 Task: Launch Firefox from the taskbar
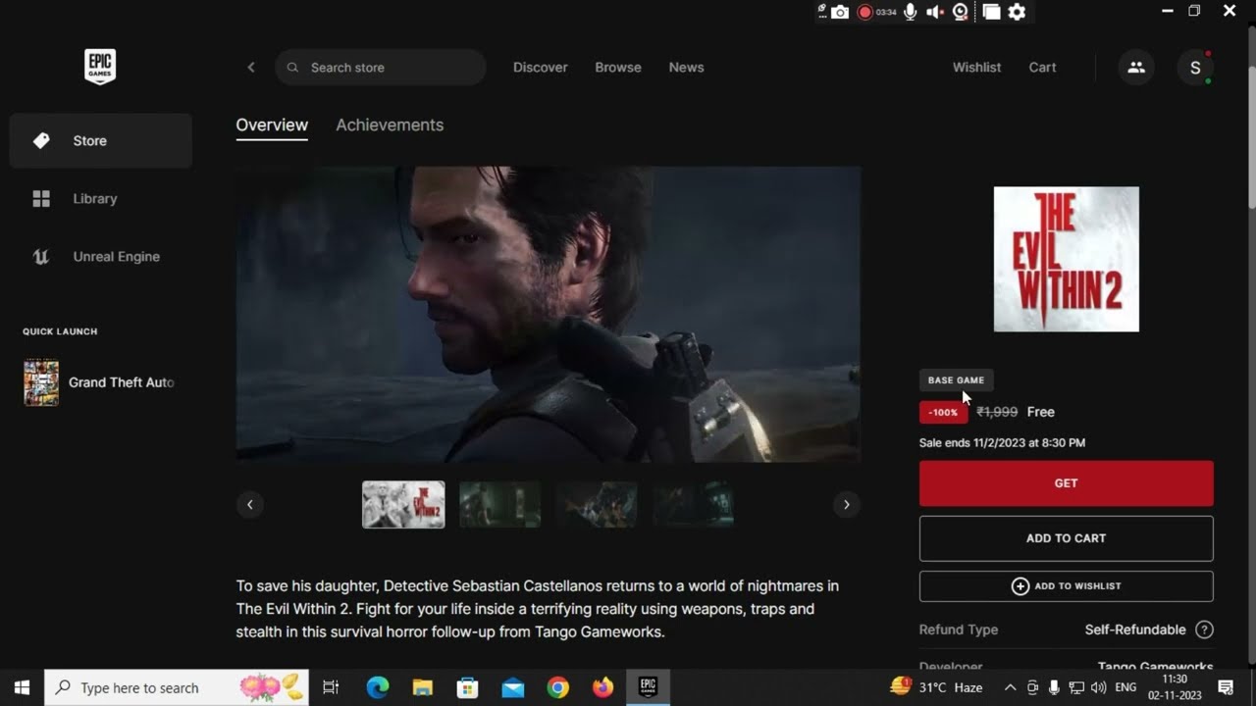tap(603, 687)
